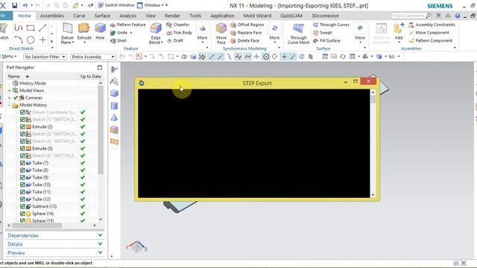Click the Chamfer tool
This screenshot has height=268, width=477.
tap(178, 25)
